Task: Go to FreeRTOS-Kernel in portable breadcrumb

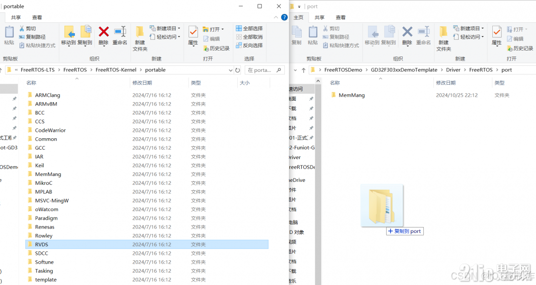Action: coord(116,70)
